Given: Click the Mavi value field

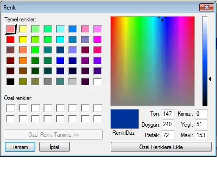Looking at the screenshot, I should (x=201, y=135).
